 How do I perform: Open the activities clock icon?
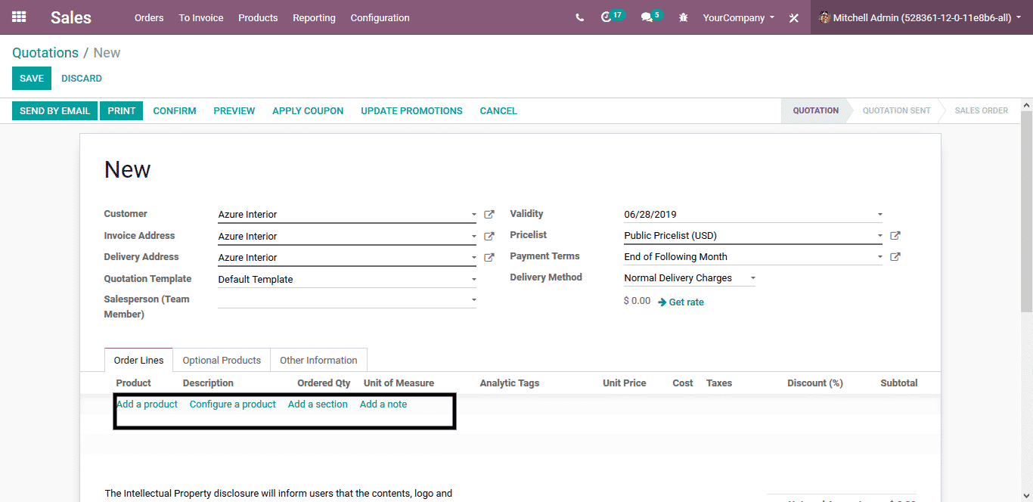coord(606,17)
